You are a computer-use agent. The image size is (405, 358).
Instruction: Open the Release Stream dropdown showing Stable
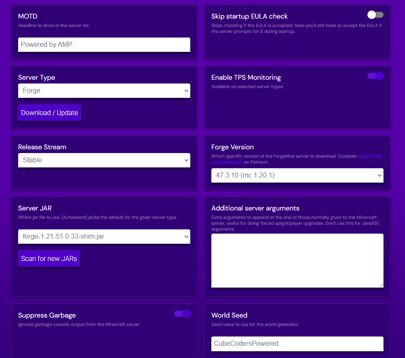104,160
